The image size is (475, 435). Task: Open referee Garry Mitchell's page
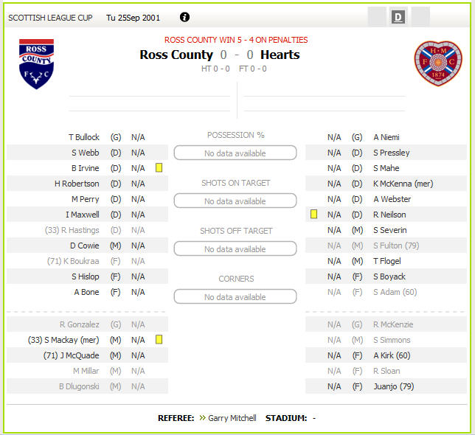pyautogui.click(x=232, y=418)
